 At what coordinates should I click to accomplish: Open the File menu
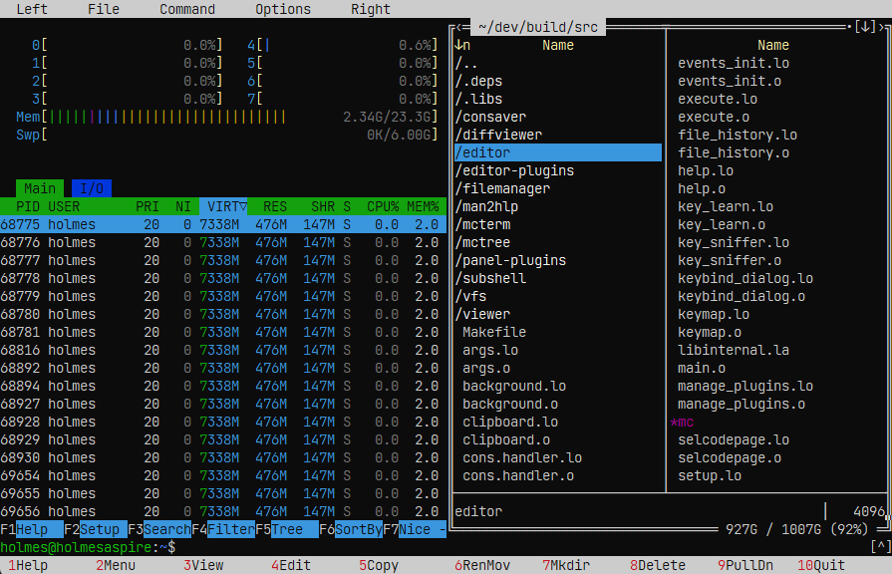[x=104, y=9]
